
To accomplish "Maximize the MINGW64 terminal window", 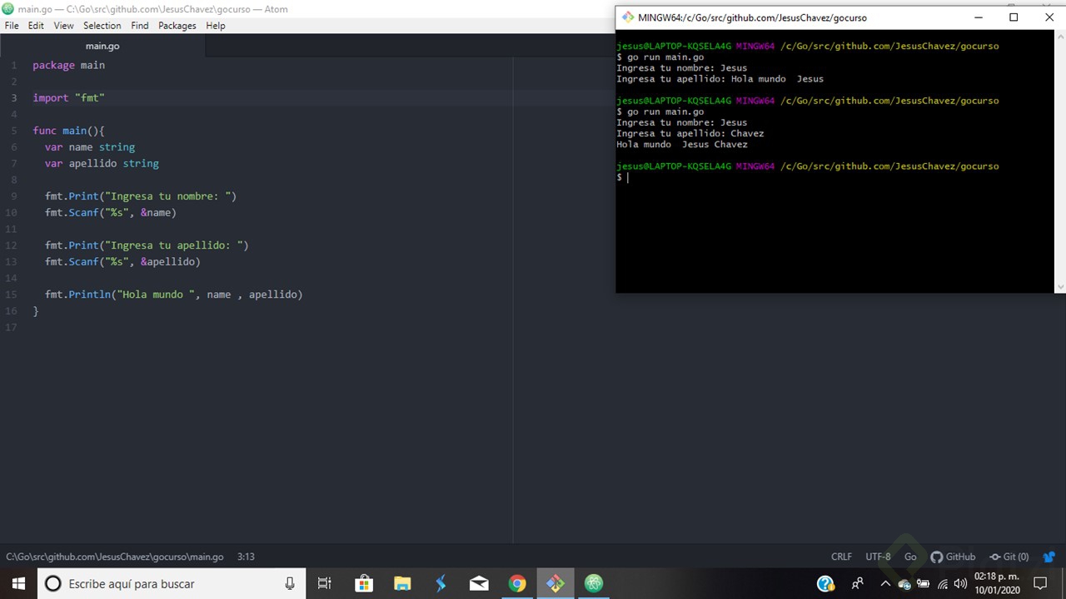I will click(1014, 17).
